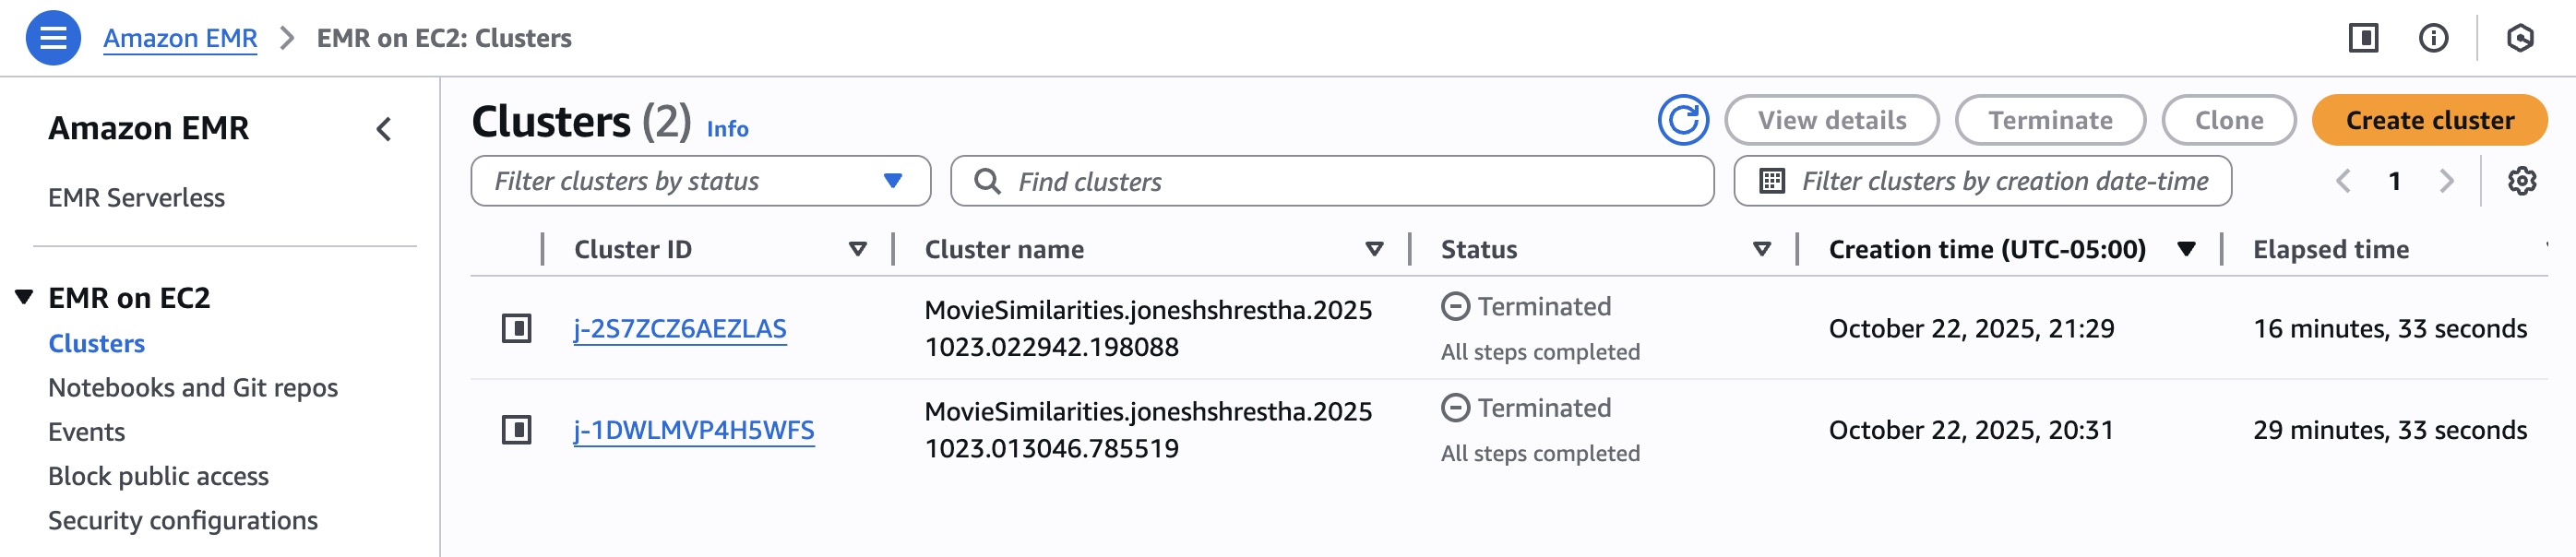The width and height of the screenshot is (2576, 557).
Task: Collapse the EMR on EC2 section
Action: [x=25, y=297]
